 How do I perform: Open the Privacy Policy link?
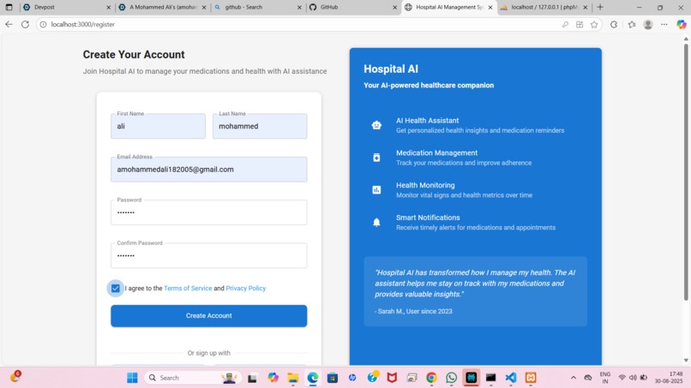coord(245,289)
